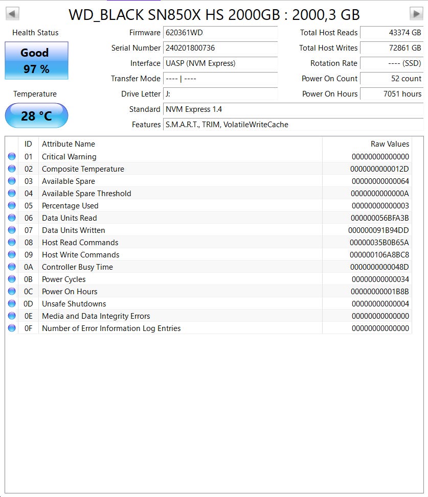Select the Power Cycles attribute name

coord(64,279)
